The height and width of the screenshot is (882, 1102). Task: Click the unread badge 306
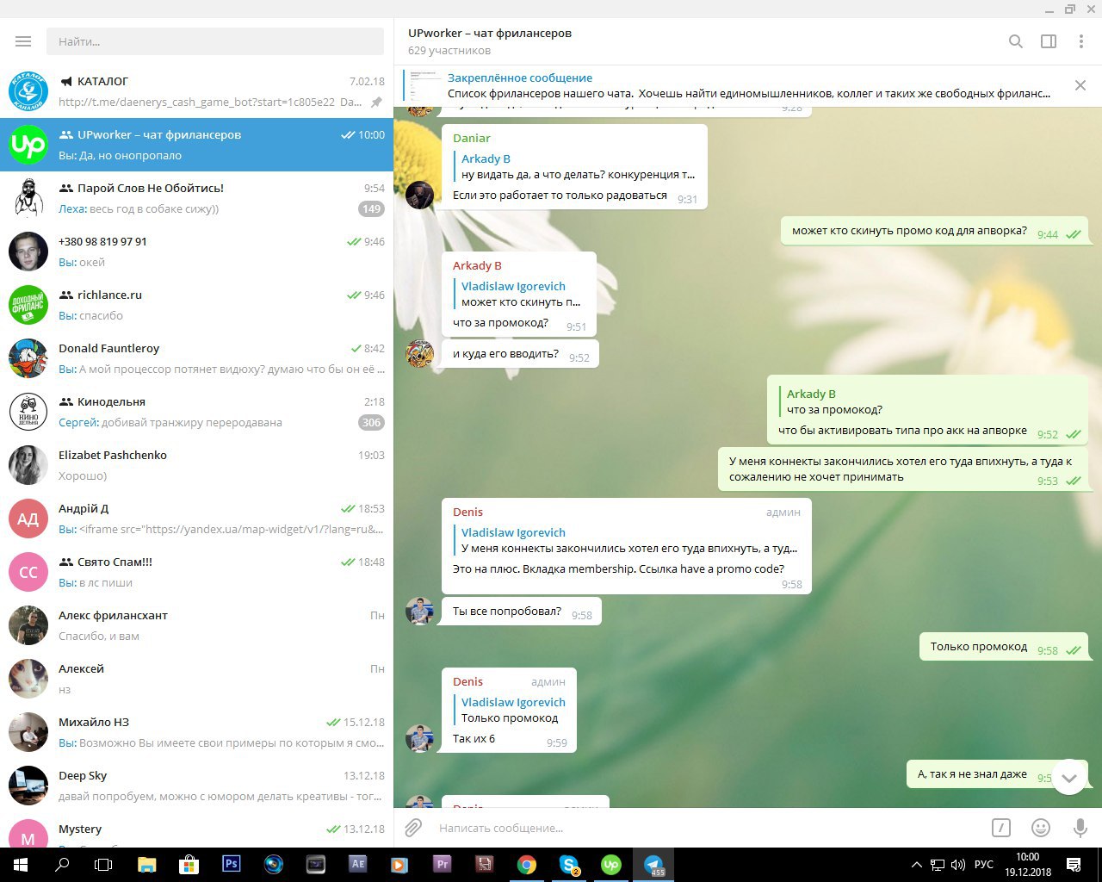[371, 422]
